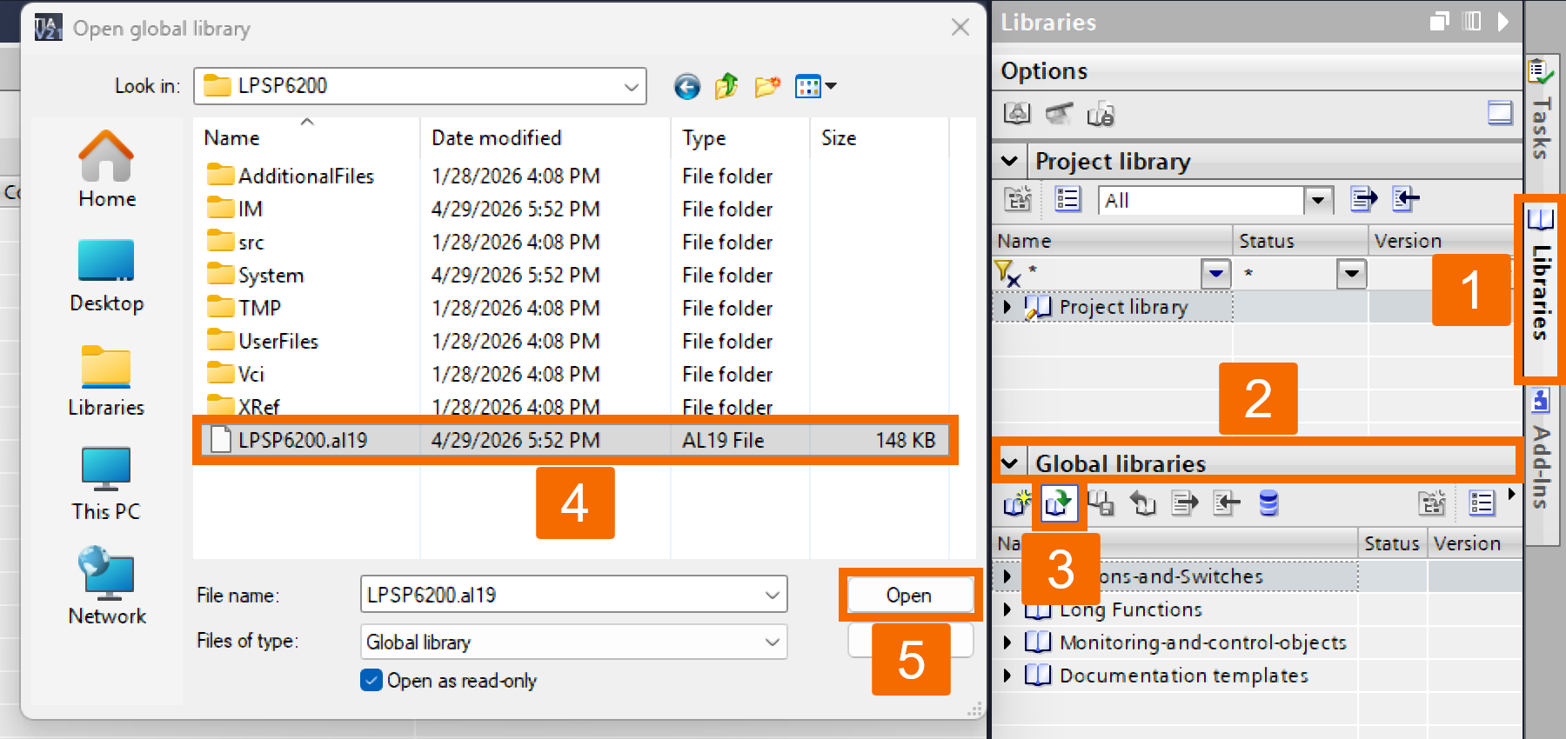1566x739 pixels.
Task: Switch to the Tasks side tab
Action: click(1541, 110)
